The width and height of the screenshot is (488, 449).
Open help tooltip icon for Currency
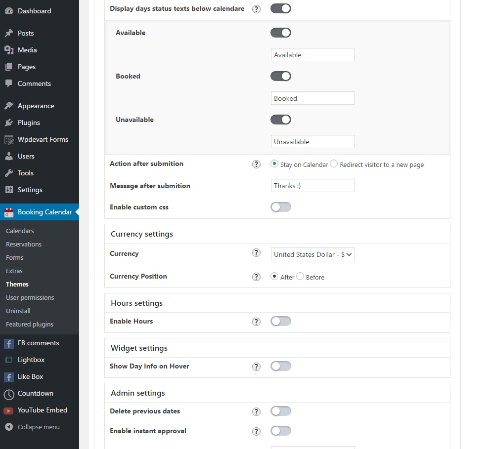point(256,253)
